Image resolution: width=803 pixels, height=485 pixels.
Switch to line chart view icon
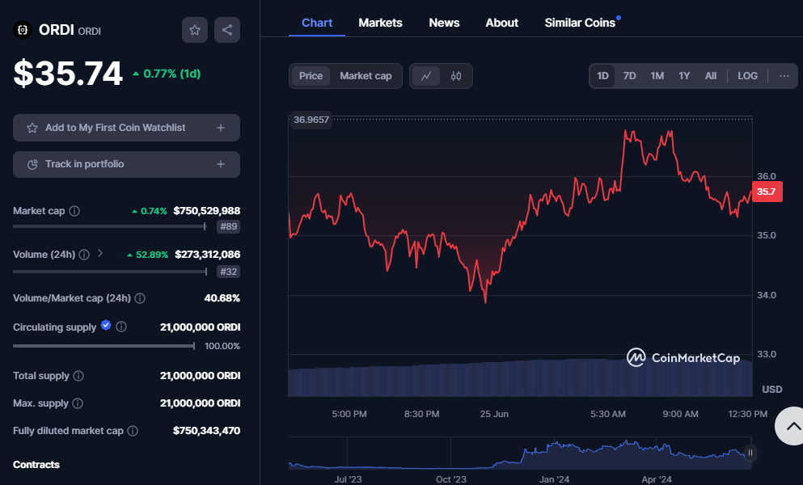click(x=426, y=76)
